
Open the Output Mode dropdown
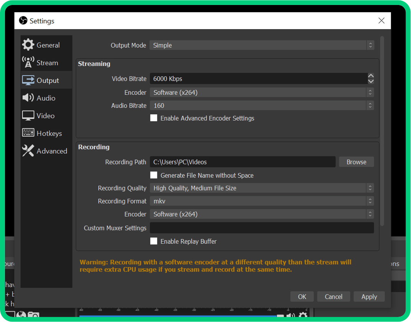click(x=261, y=45)
